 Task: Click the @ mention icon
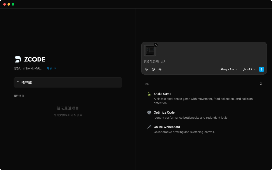[x=153, y=69]
